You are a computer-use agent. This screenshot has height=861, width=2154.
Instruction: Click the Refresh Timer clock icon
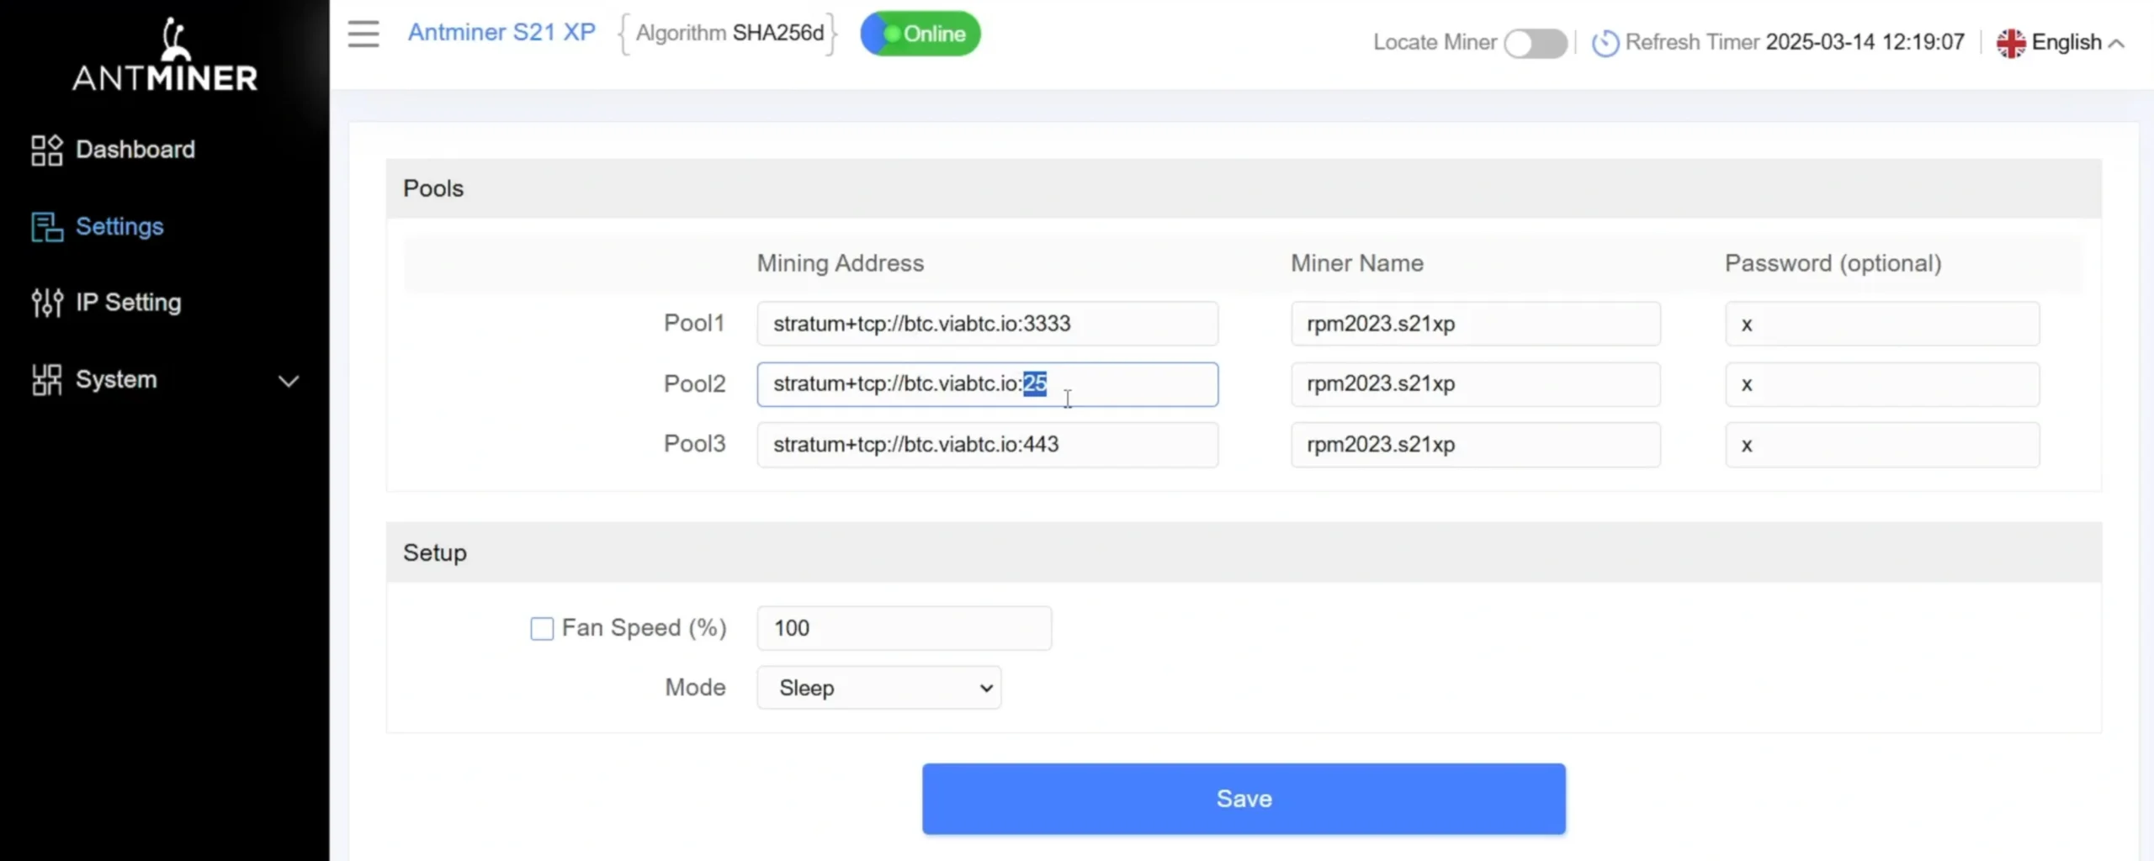tap(1605, 43)
